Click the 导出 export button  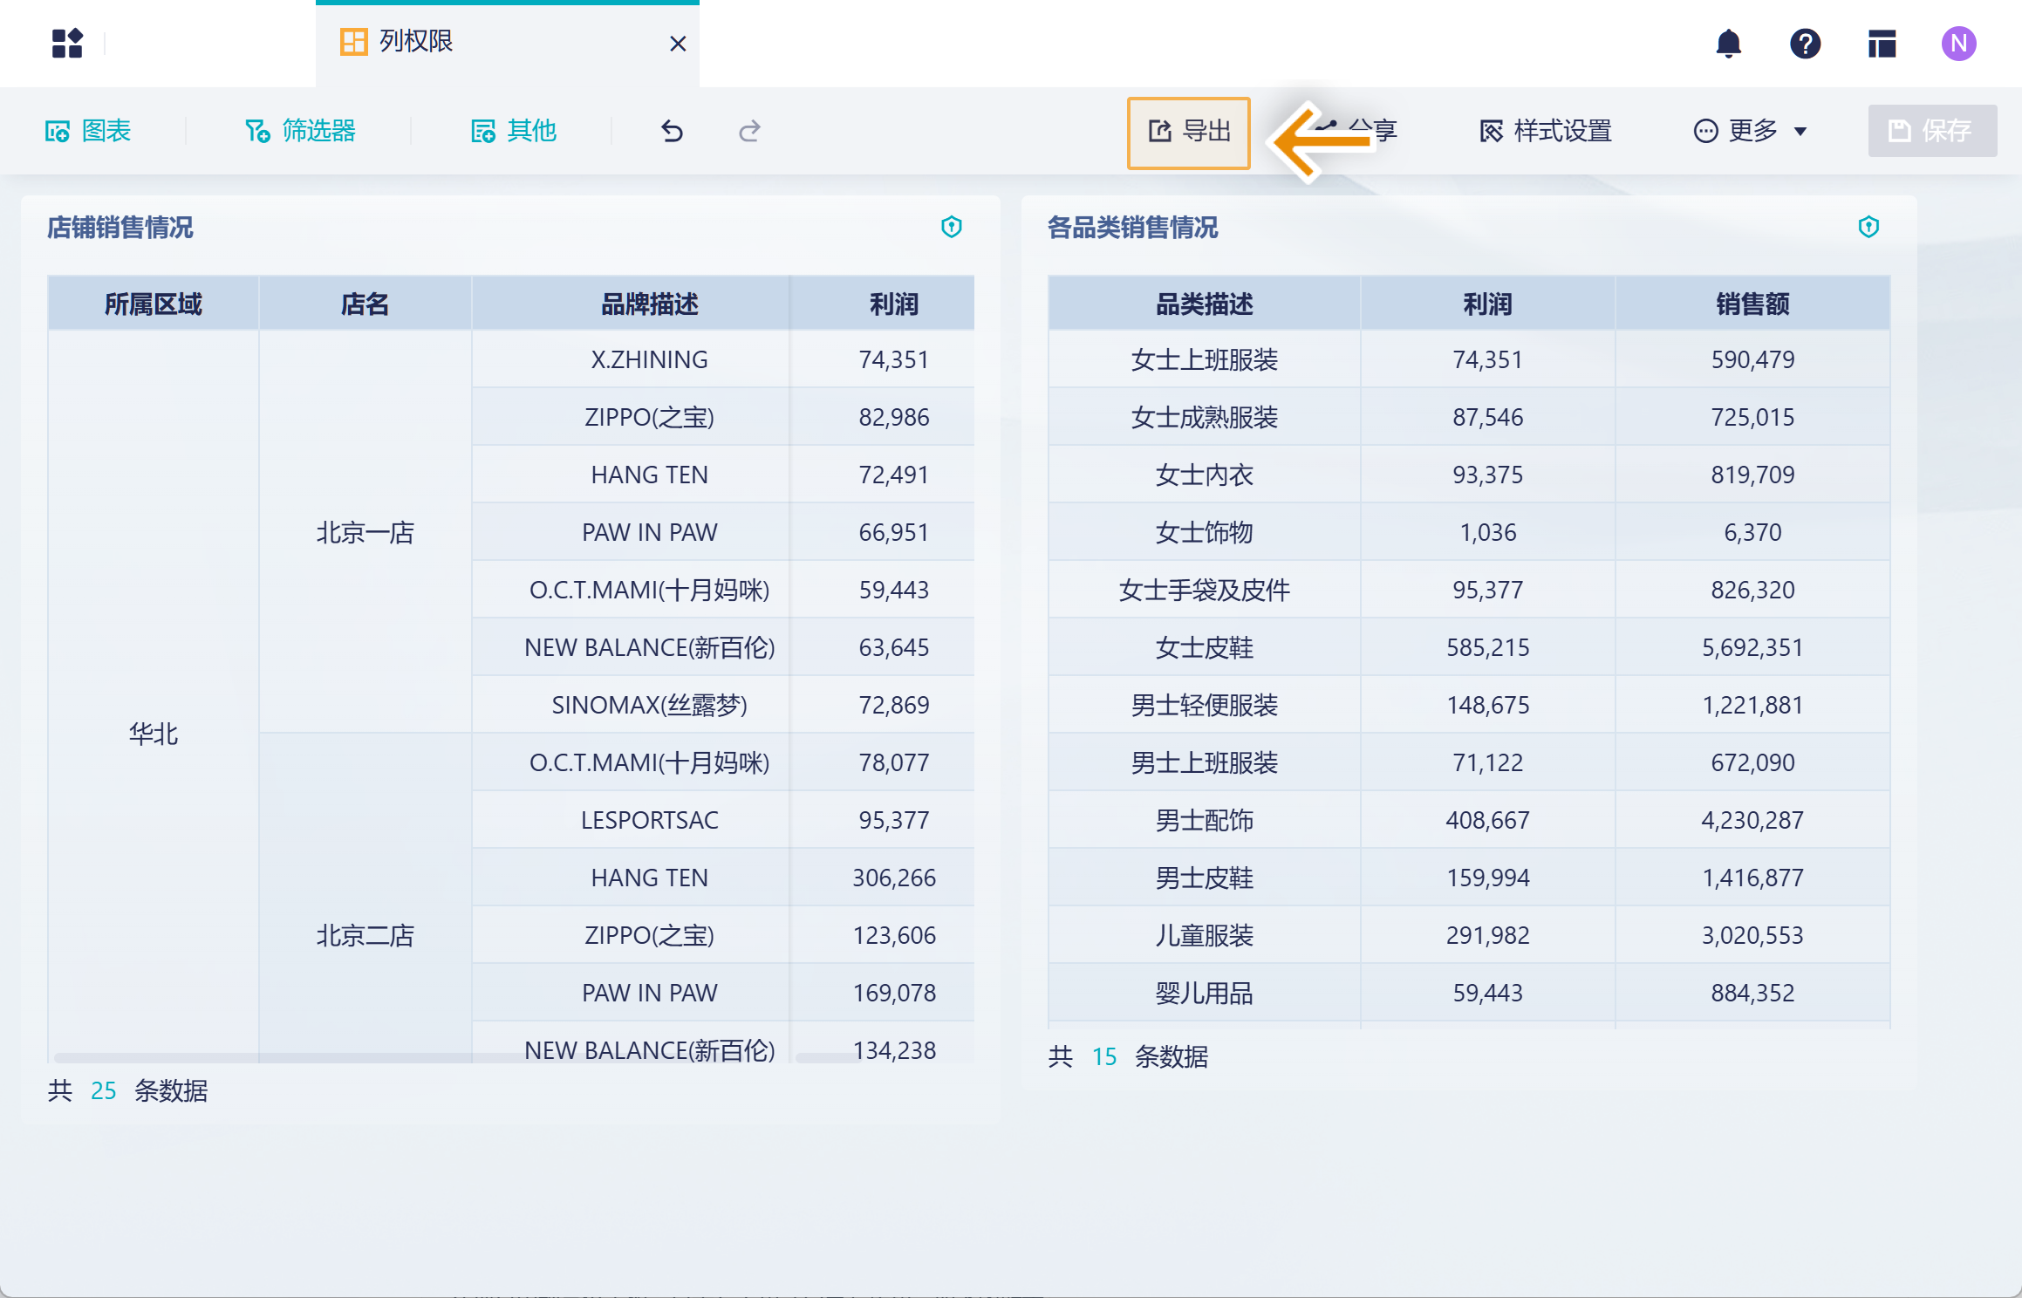tap(1188, 132)
